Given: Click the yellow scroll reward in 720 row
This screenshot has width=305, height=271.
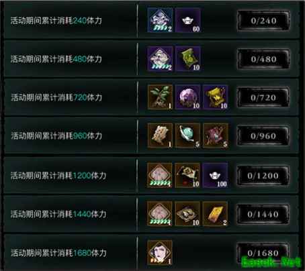Looking at the screenshot, I should coord(216,97).
